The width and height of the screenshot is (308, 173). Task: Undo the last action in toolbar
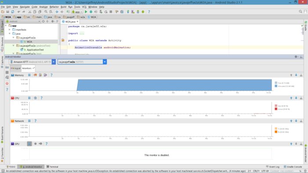click(x=18, y=12)
